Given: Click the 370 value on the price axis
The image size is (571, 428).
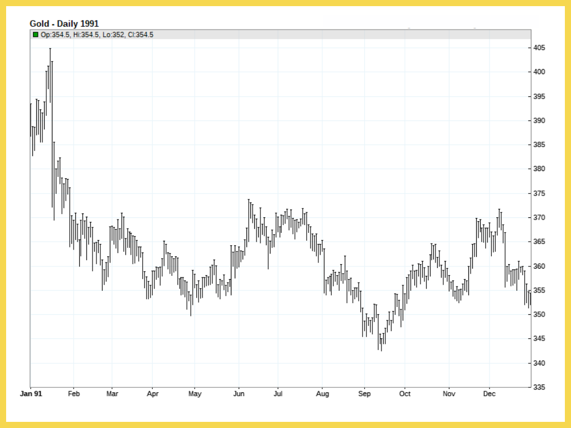Looking at the screenshot, I should [539, 217].
